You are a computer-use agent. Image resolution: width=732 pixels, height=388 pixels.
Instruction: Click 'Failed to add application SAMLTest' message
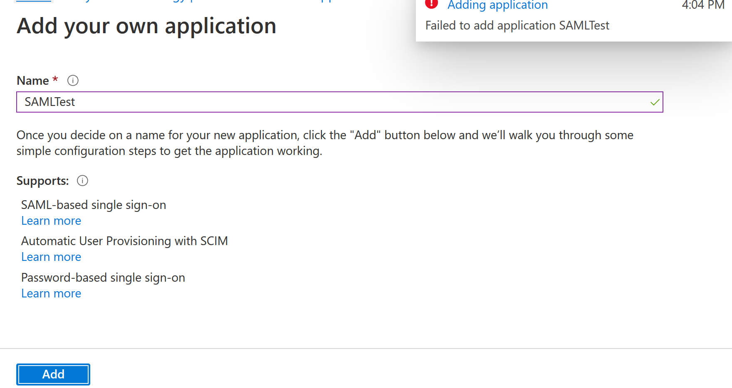click(x=517, y=26)
